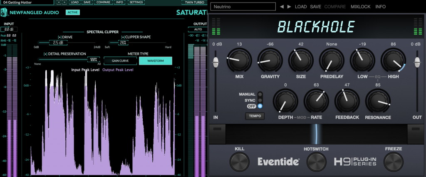
Task: Open the Neutrino preset dropdown
Action: pos(243,7)
